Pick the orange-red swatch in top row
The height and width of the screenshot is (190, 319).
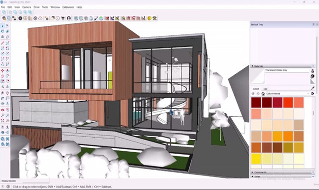click(288, 102)
